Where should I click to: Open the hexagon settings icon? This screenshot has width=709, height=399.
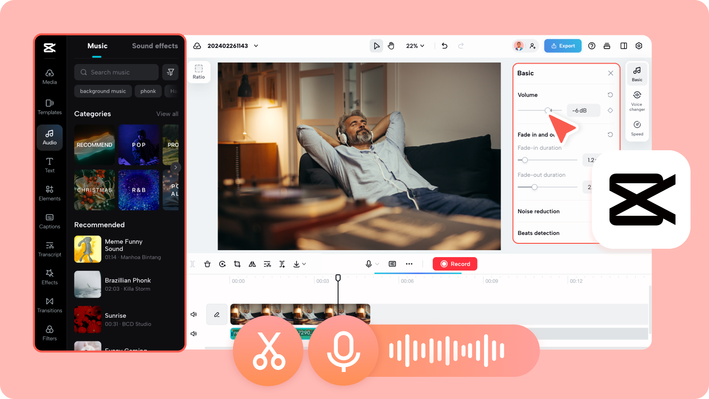coord(639,46)
